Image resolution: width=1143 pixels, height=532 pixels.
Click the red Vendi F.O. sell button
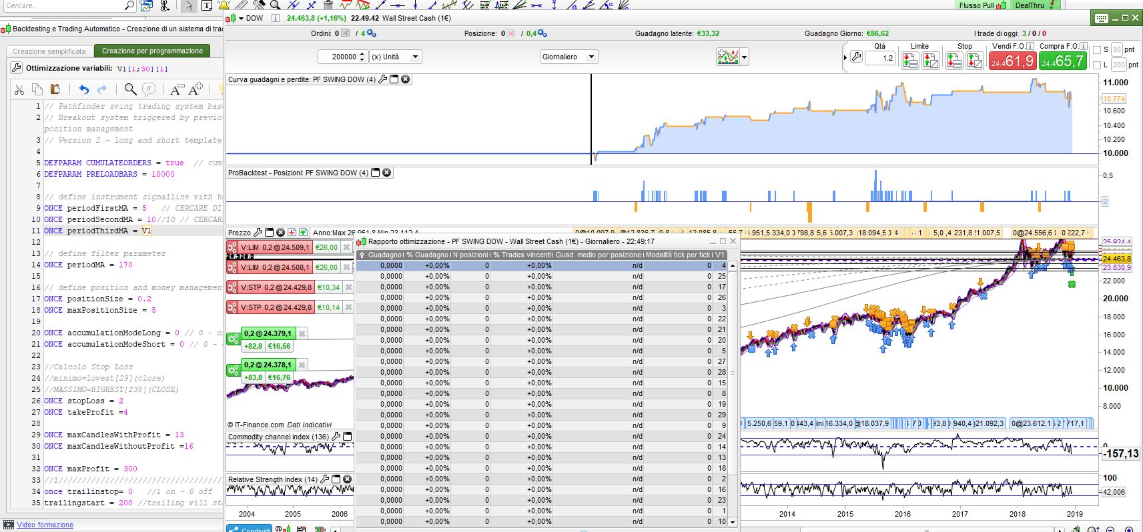tap(1012, 61)
